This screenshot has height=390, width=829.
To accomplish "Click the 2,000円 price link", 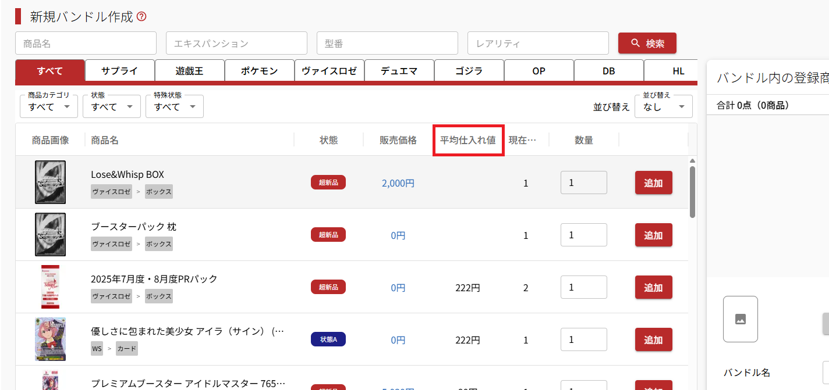I will (398, 183).
